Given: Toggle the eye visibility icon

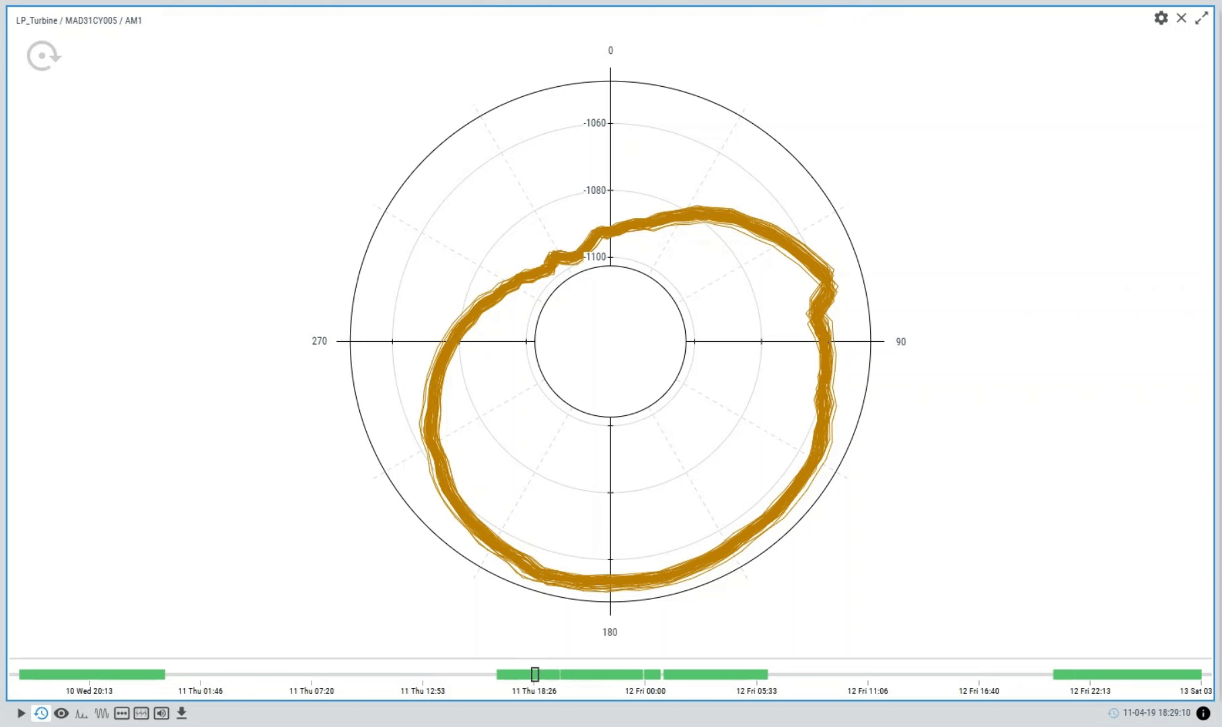Looking at the screenshot, I should pyautogui.click(x=61, y=713).
